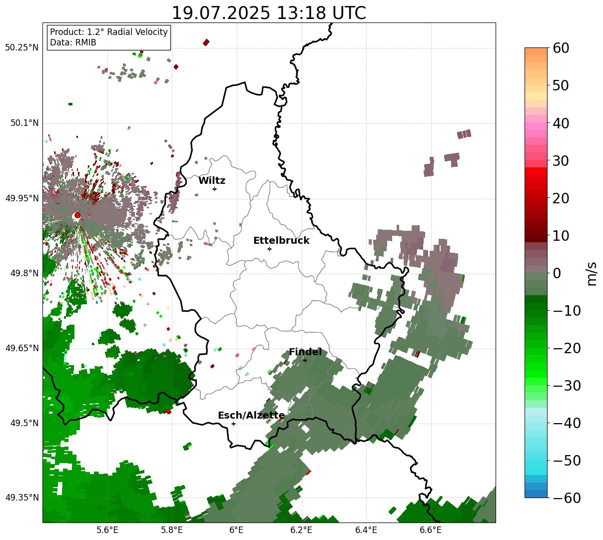
Task: Click the colorbar −50 tick label
Action: click(x=567, y=461)
